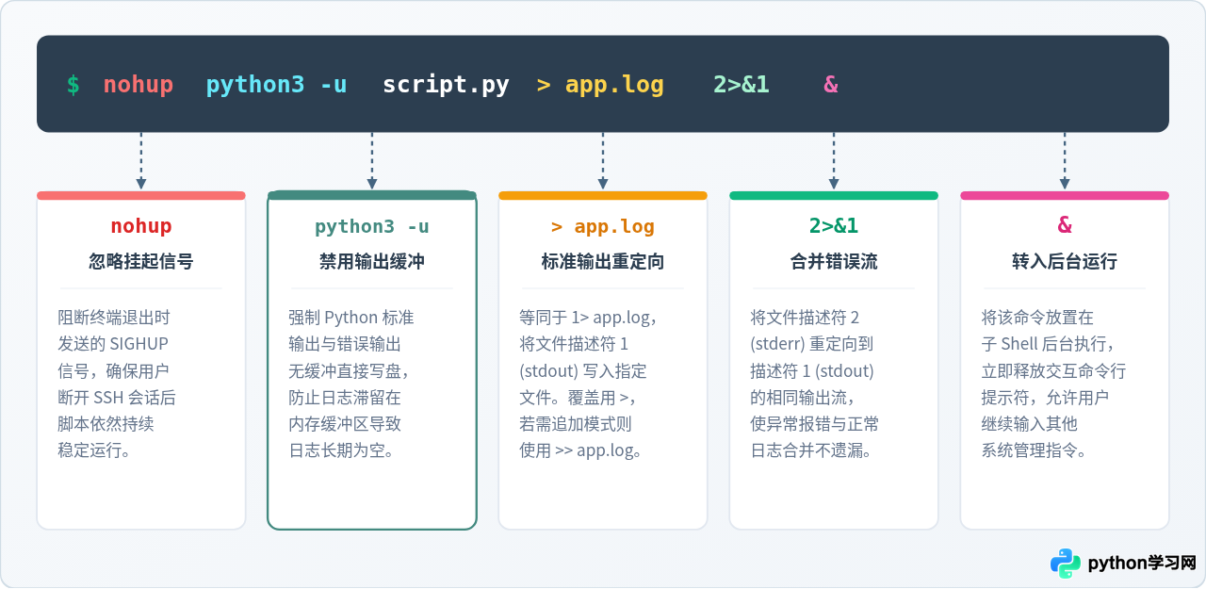Click the line '将该命令放置在'
This screenshot has width=1206, height=589.
(x=1037, y=318)
